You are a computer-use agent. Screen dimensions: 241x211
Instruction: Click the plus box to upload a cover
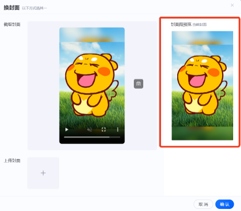pyautogui.click(x=43, y=173)
